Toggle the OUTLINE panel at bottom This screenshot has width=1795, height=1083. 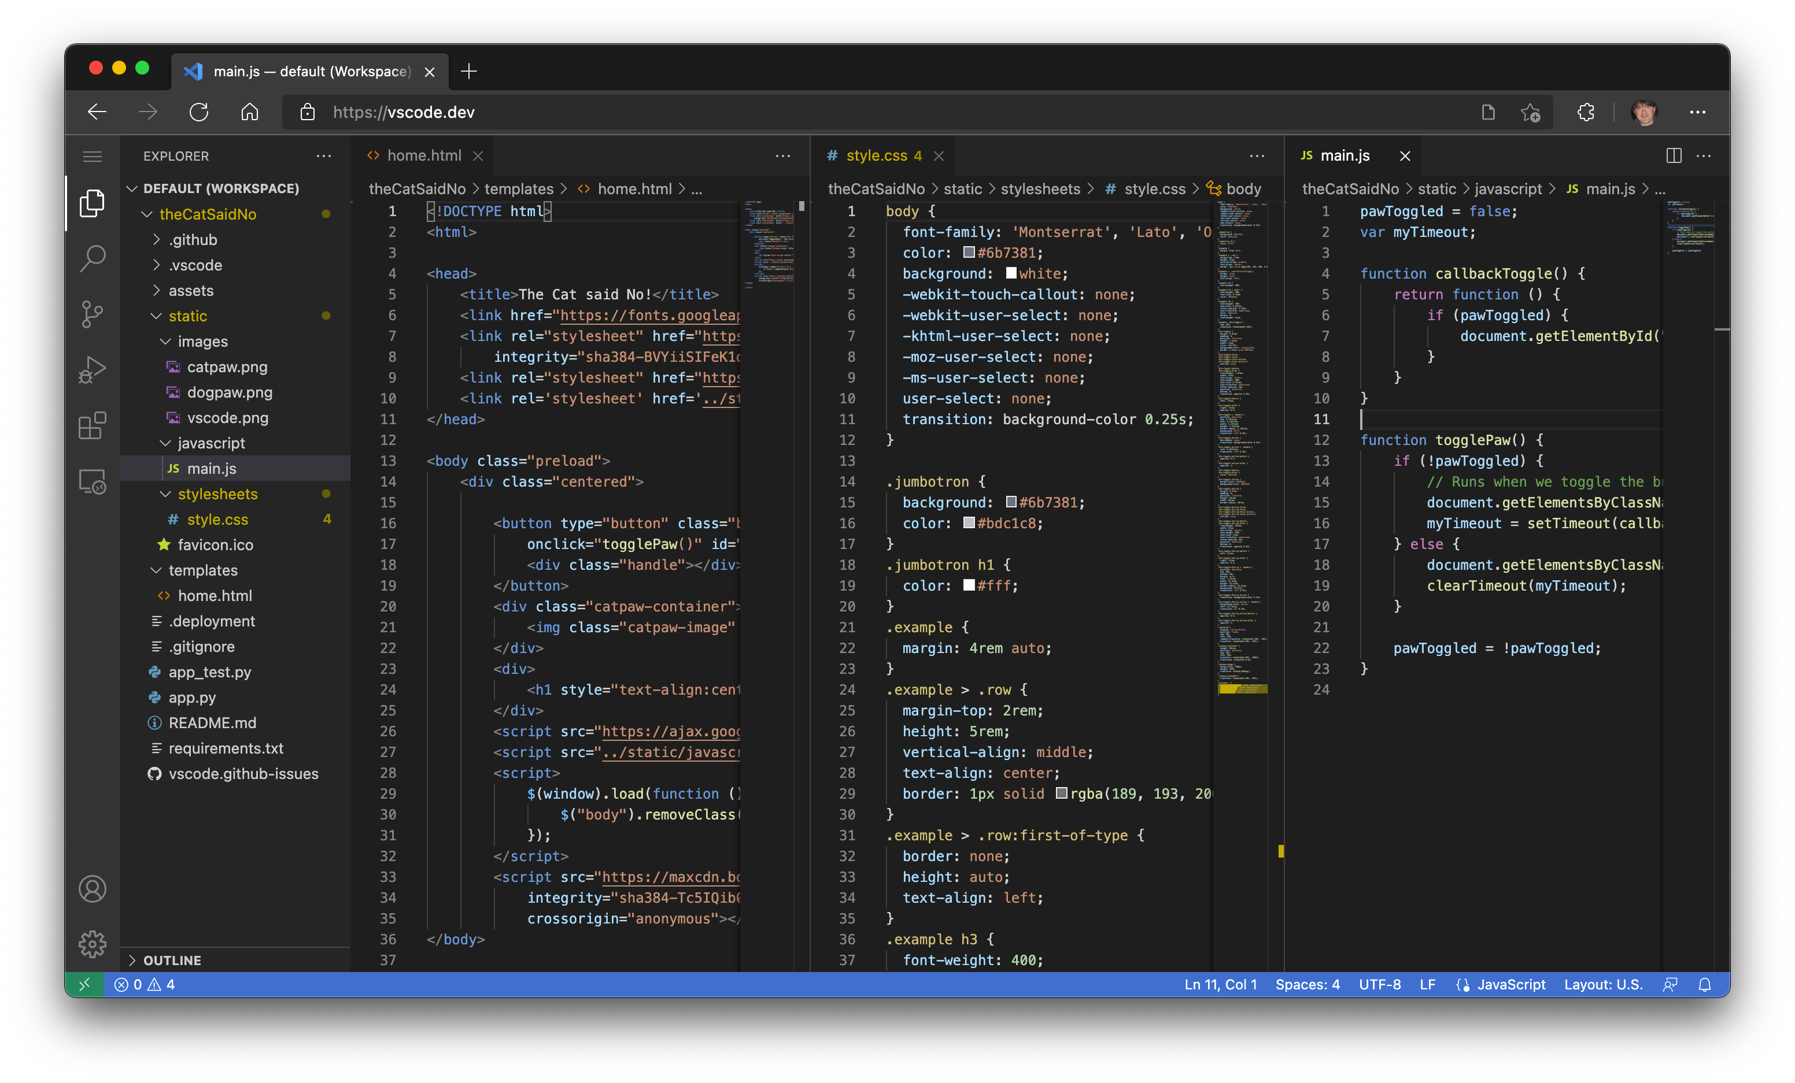pos(173,959)
